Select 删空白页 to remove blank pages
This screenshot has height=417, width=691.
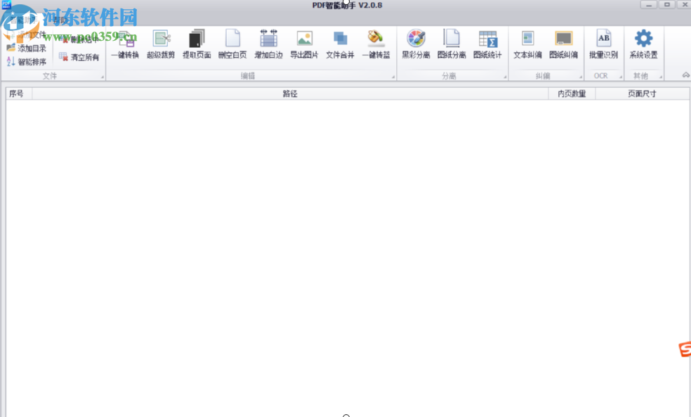click(x=233, y=44)
